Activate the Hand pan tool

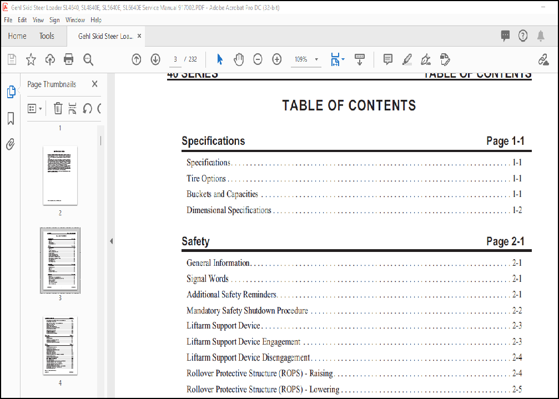pos(239,59)
